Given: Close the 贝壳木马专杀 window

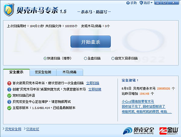Looking at the screenshot, I should tap(173, 3).
